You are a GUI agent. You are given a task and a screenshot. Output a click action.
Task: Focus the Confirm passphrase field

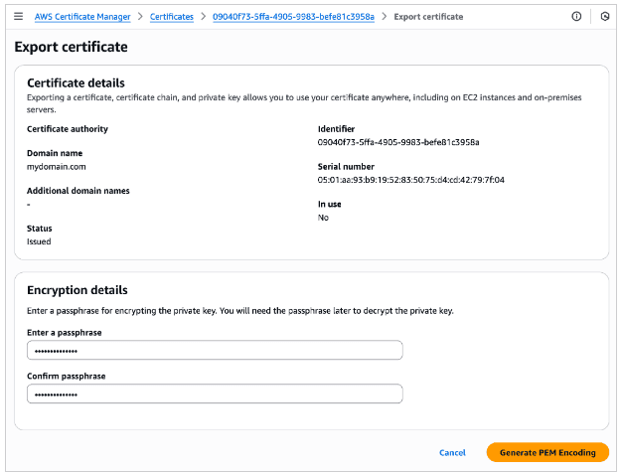pyautogui.click(x=215, y=393)
